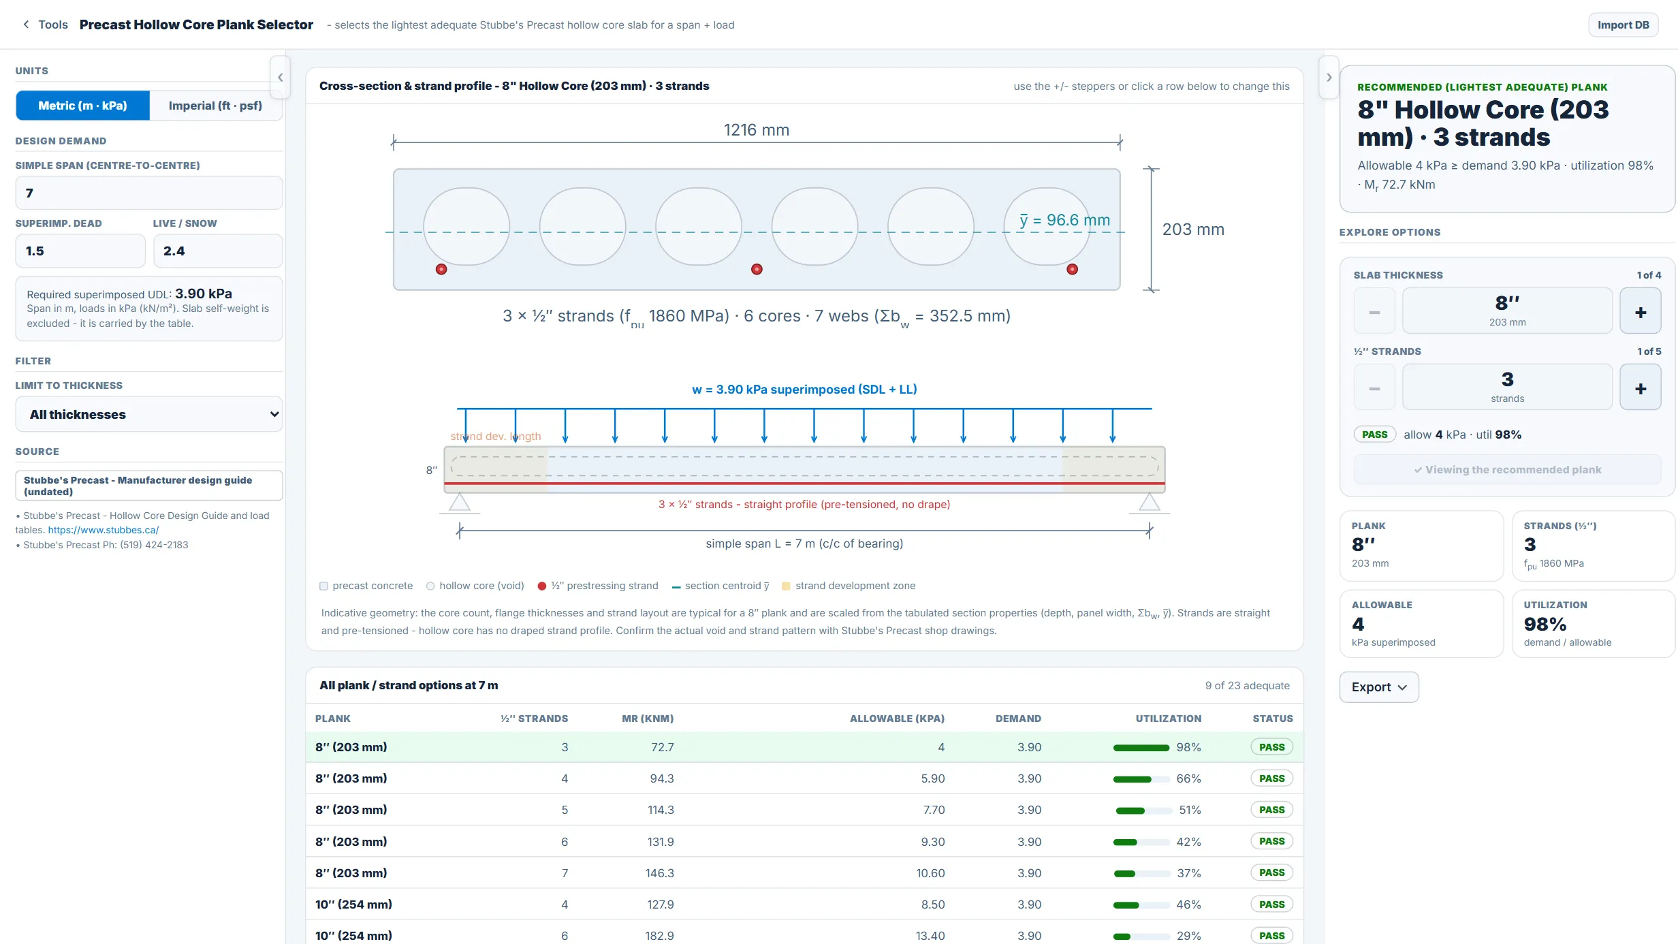1678x944 pixels.
Task: Collapse the right panel with chevron
Action: pyautogui.click(x=1329, y=78)
